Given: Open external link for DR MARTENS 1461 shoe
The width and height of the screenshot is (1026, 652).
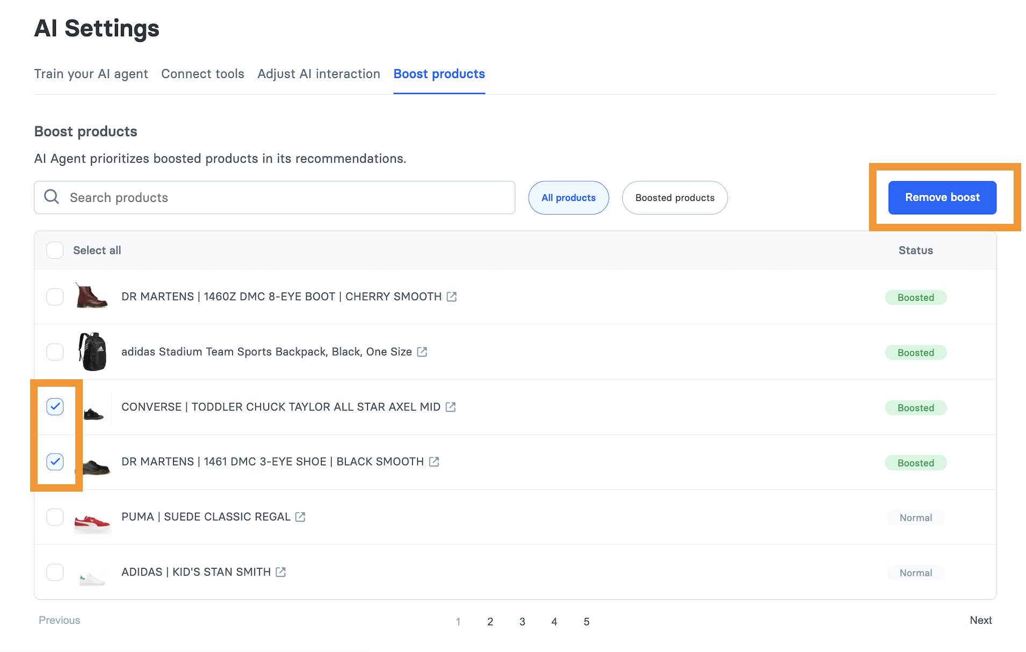Looking at the screenshot, I should (x=433, y=462).
